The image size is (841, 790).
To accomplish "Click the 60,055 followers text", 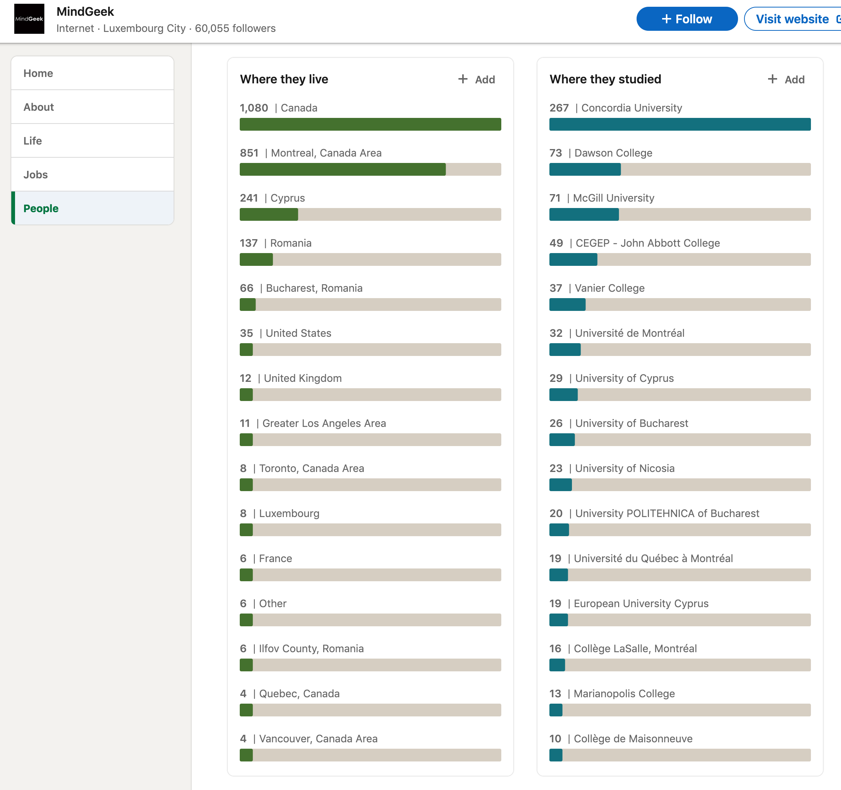I will (235, 28).
